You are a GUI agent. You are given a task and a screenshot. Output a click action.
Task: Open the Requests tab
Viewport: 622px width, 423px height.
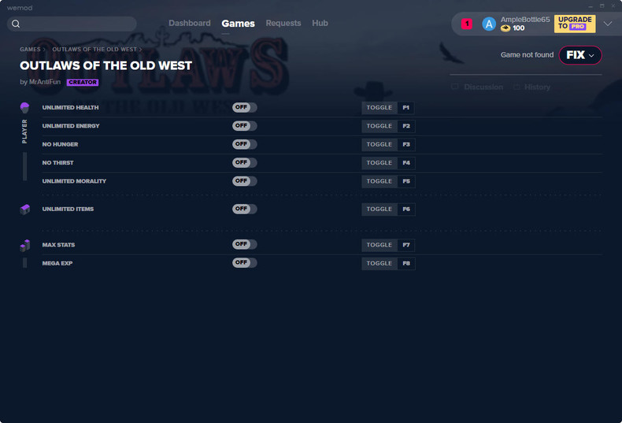click(x=283, y=23)
